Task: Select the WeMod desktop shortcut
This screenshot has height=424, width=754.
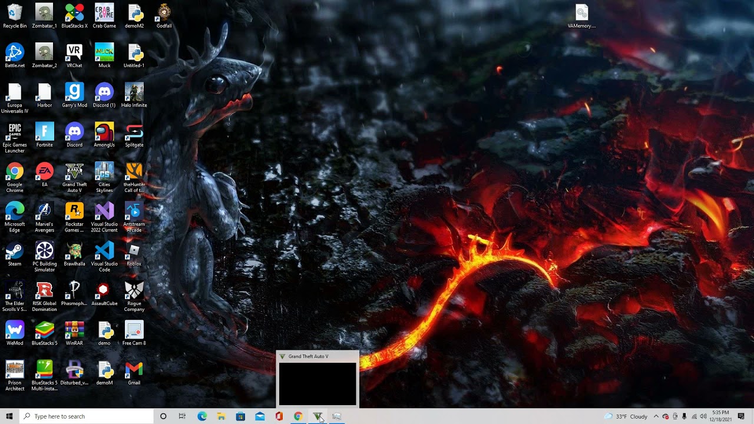Action: tap(15, 333)
